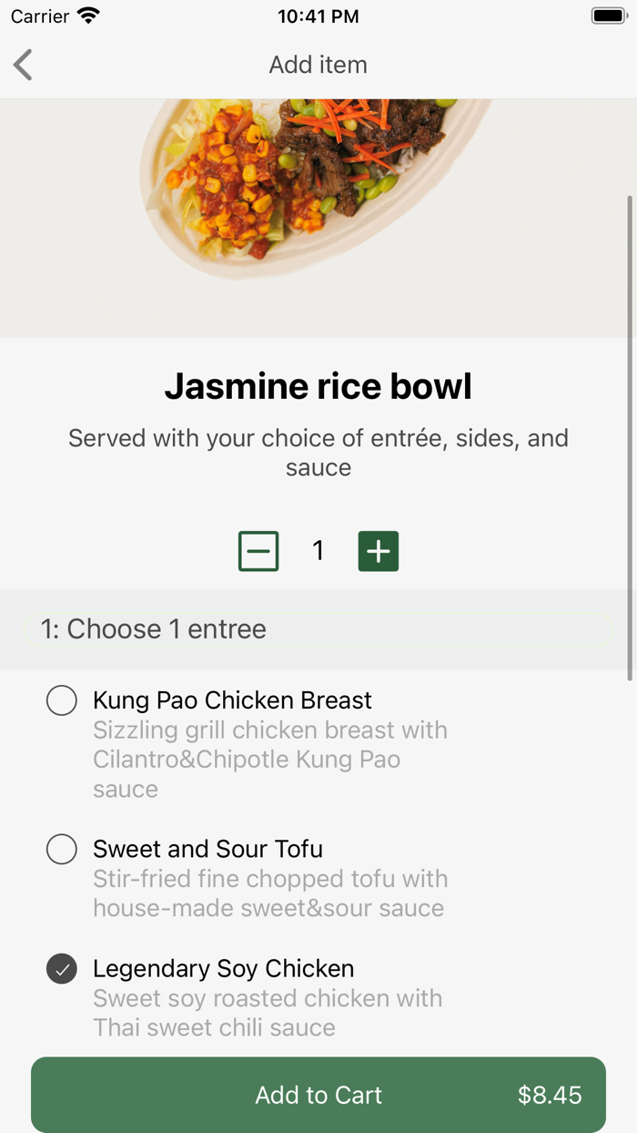This screenshot has height=1133, width=637.
Task: Click the Jasmine rice bowl heading
Action: [x=318, y=386]
